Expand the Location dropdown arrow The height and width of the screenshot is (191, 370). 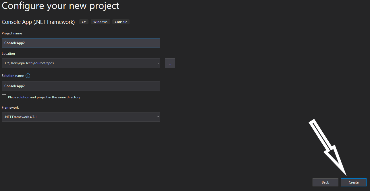click(x=158, y=63)
